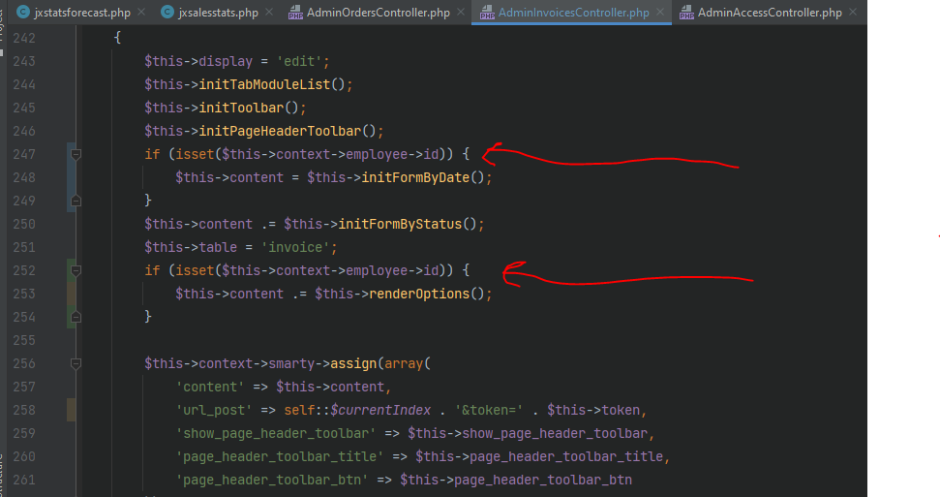
Task: Open AdminAccessController.php tab
Action: 770,12
